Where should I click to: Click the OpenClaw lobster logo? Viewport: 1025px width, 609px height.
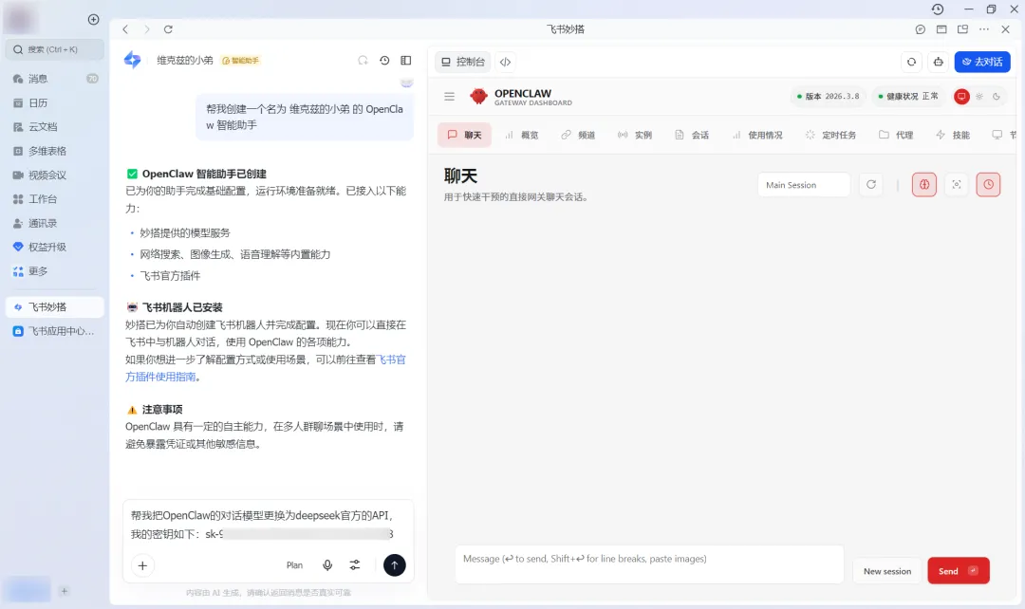(478, 96)
